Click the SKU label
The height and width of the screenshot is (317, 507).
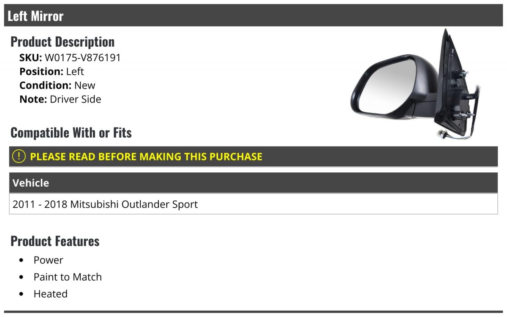[30, 58]
